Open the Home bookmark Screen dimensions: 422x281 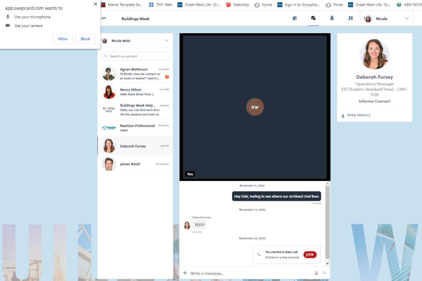(x=263, y=5)
